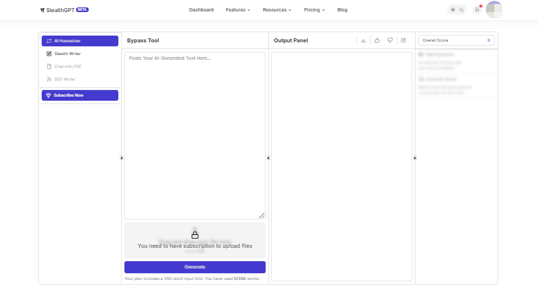Viewport: 538px width, 286px height.
Task: Click the AI Humanizer arrows icon
Action: [49, 41]
